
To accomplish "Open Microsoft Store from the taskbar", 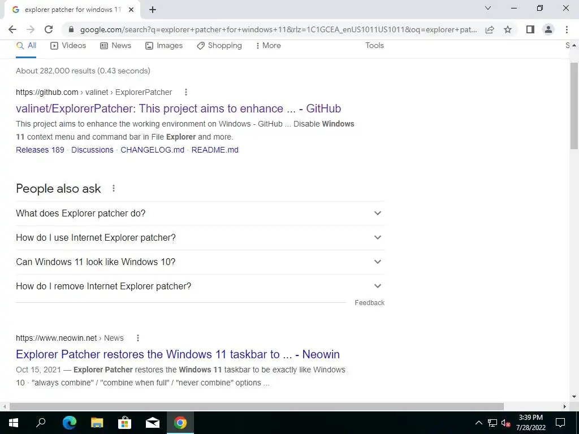I will point(125,423).
